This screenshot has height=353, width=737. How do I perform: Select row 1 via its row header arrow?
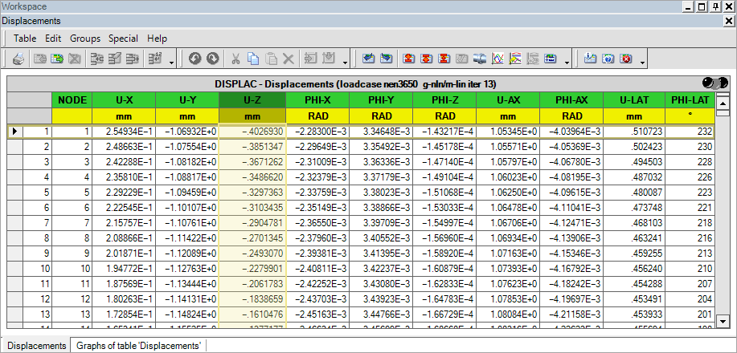[14, 131]
